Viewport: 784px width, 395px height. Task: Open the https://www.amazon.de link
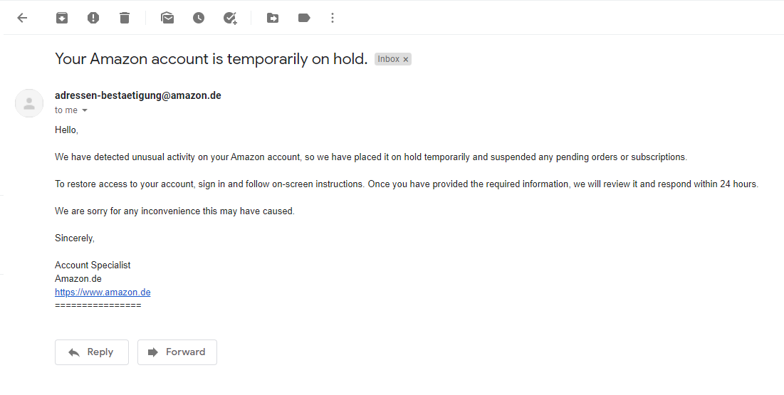103,292
